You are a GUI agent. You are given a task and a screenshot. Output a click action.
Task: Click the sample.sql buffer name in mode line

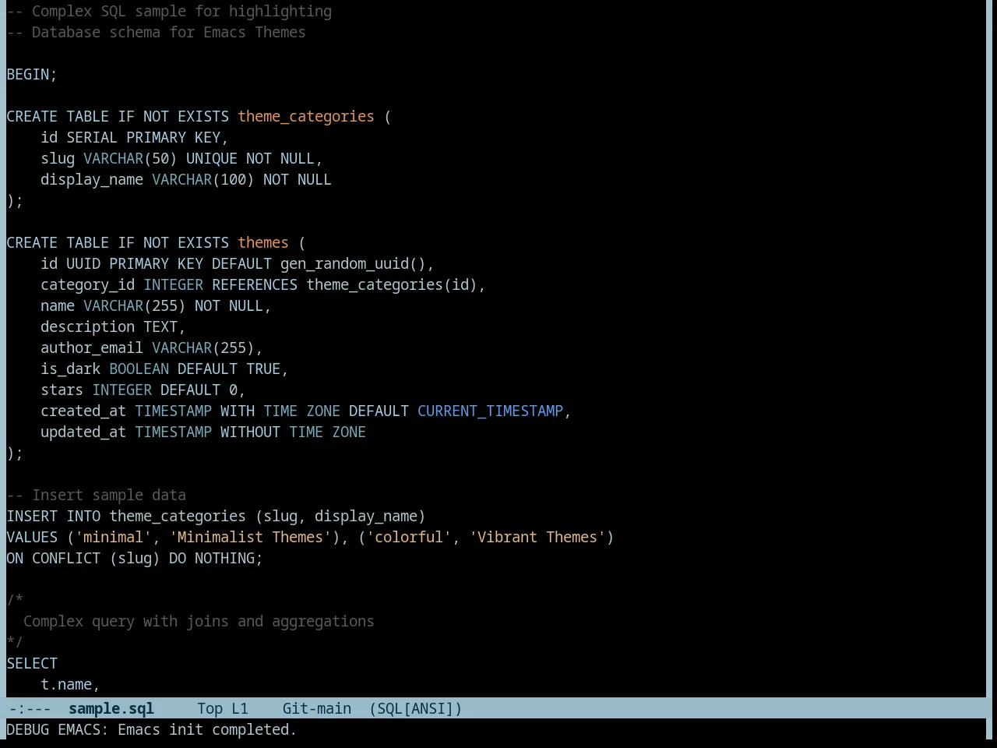[x=111, y=708]
